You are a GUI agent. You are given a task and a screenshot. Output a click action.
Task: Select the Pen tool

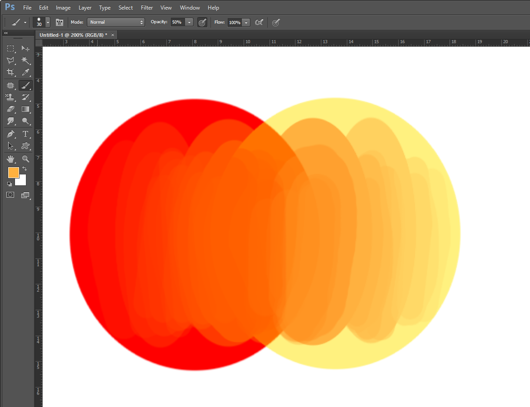click(x=10, y=134)
